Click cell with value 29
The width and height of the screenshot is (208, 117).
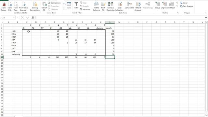92,40
